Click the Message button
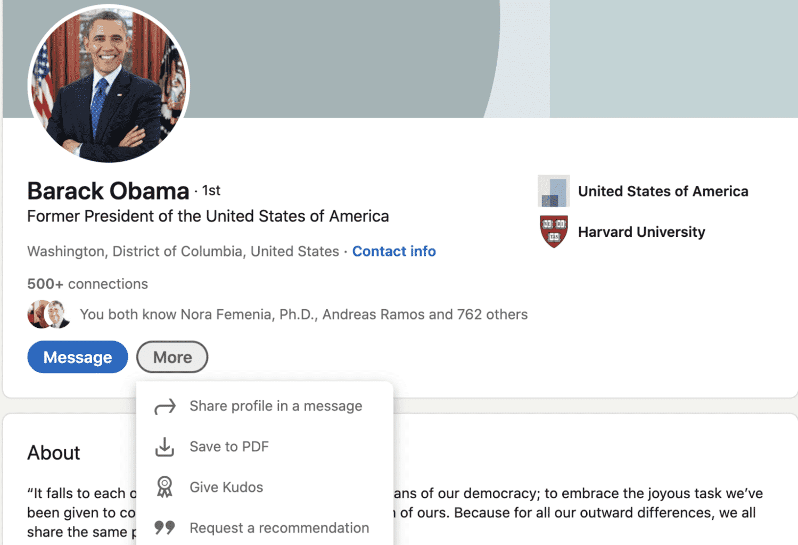This screenshot has height=545, width=798. tap(77, 357)
